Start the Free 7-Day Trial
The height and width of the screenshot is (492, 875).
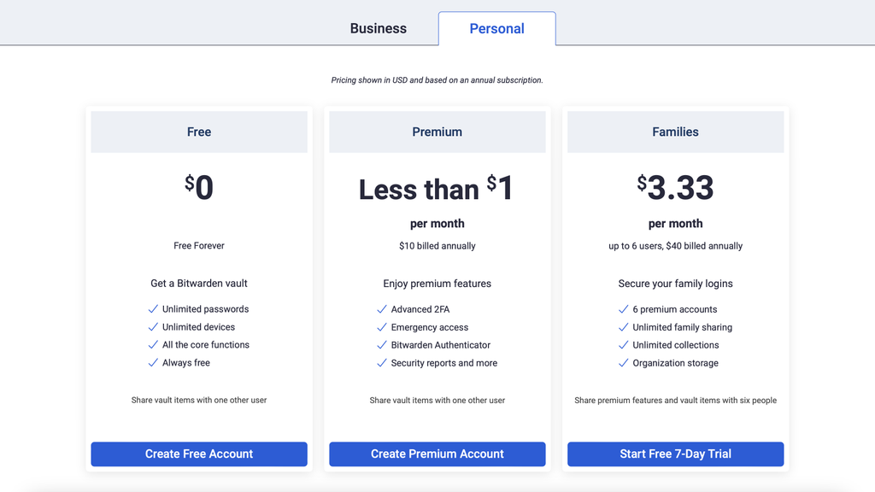(675, 454)
